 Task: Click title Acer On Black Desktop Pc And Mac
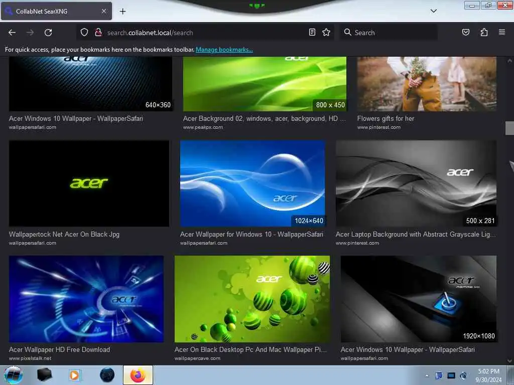pos(250,349)
